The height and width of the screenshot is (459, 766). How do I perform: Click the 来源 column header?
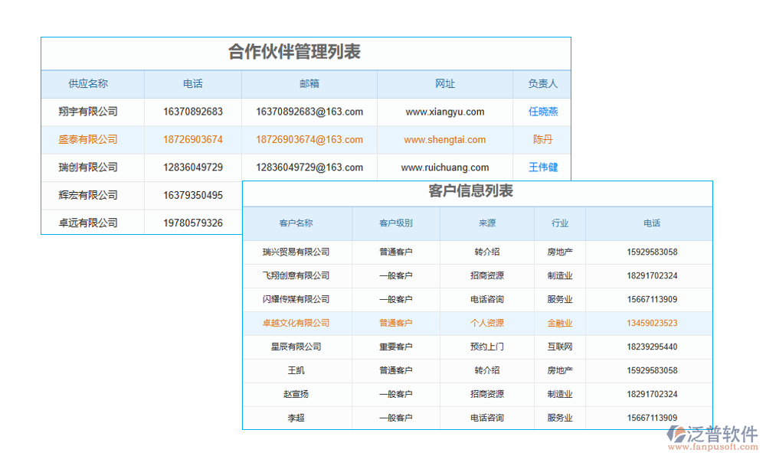pyautogui.click(x=486, y=223)
